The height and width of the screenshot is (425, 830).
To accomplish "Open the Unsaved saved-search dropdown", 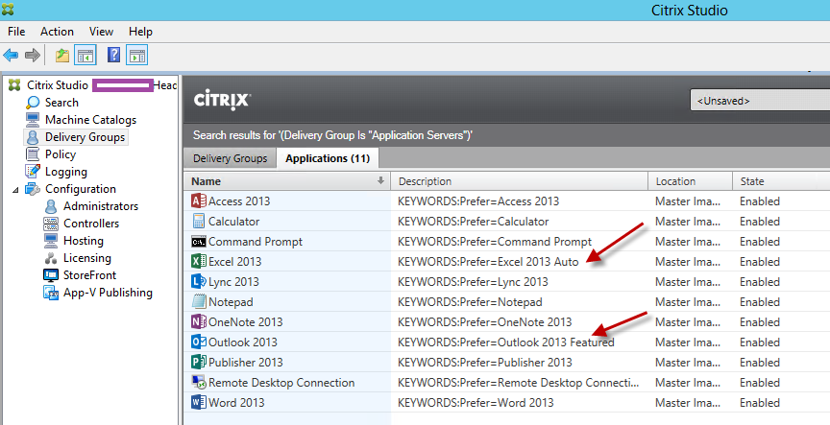I will click(760, 101).
